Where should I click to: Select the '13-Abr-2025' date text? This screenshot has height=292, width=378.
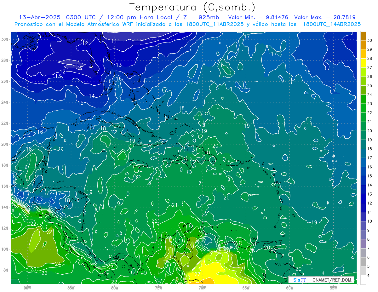[39, 17]
